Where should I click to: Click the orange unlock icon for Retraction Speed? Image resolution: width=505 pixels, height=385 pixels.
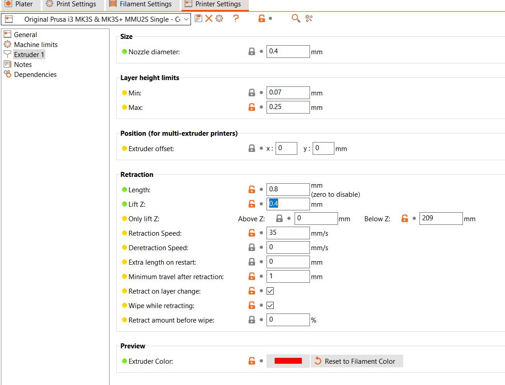pyautogui.click(x=252, y=233)
